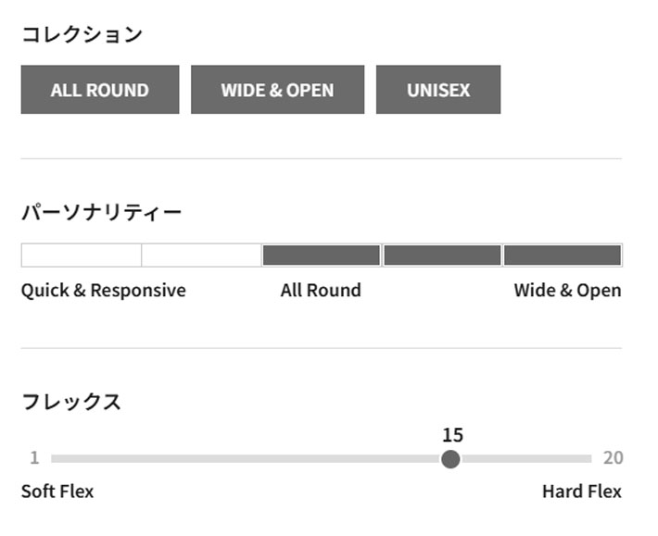Click the All Round personality label

click(321, 290)
